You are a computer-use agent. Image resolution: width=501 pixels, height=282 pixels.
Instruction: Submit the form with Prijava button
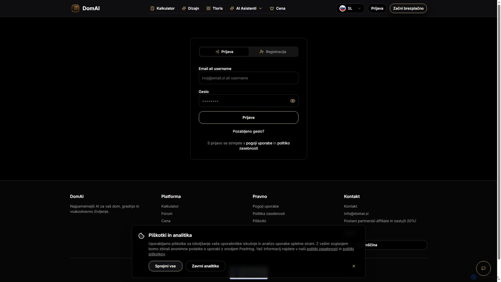pyautogui.click(x=249, y=117)
